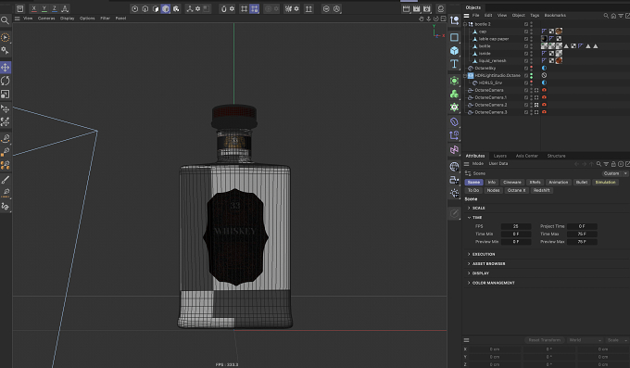Collapse the bottle 2 hierarchy
630x368 pixels.
465,24
